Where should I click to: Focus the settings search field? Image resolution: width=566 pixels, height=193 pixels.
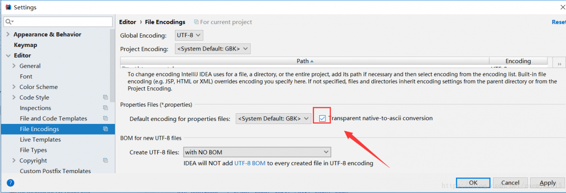pos(58,22)
